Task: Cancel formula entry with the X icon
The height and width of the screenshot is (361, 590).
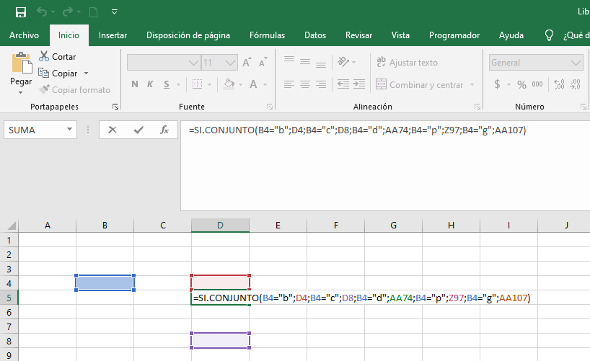Action: click(112, 130)
